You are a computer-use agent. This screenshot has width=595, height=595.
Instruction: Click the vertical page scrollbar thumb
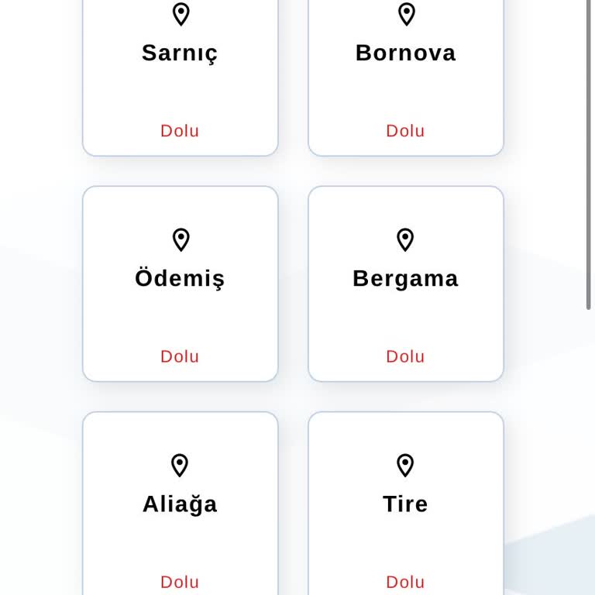[x=589, y=155]
